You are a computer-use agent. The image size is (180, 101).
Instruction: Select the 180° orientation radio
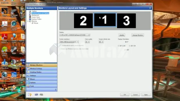pos(125,50)
